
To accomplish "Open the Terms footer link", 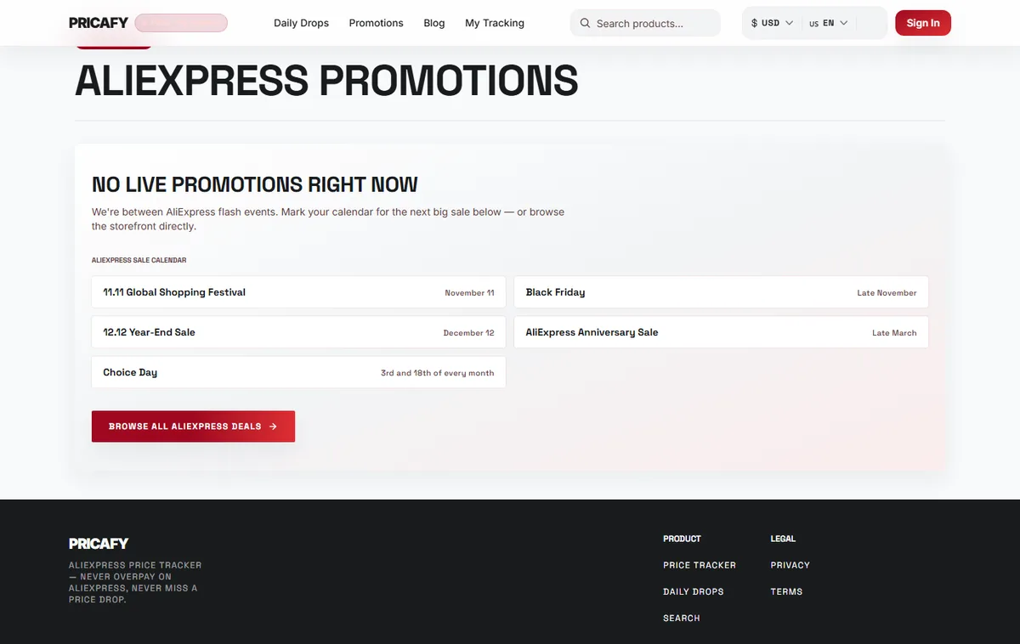I will 786,591.
